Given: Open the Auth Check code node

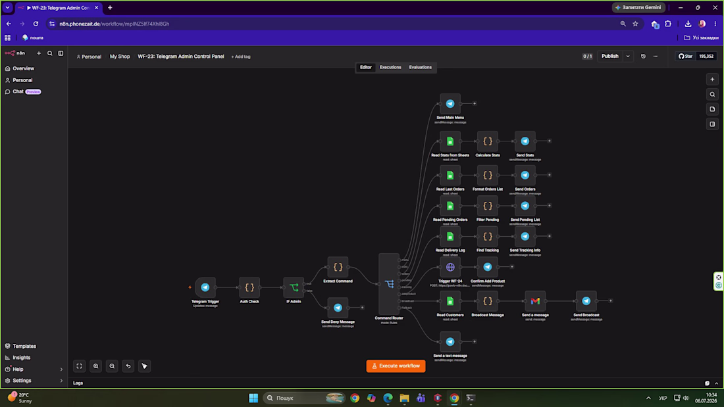Looking at the screenshot, I should pos(249,287).
